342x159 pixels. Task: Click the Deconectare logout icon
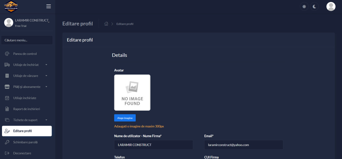point(7,153)
